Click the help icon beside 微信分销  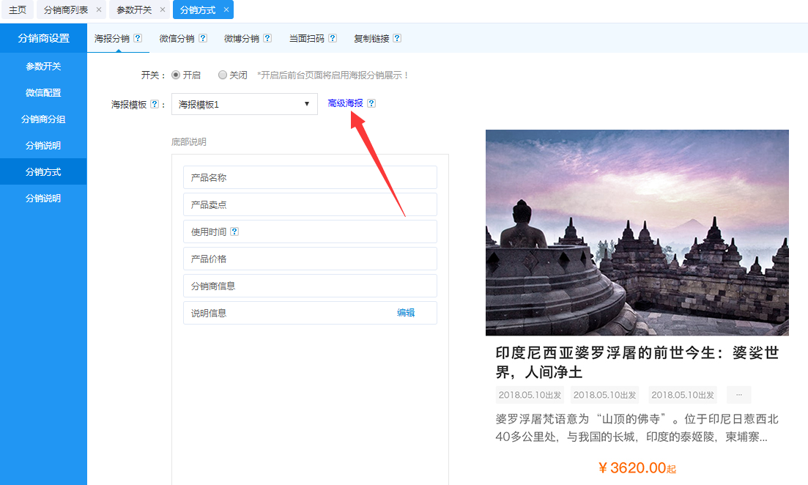pos(203,39)
